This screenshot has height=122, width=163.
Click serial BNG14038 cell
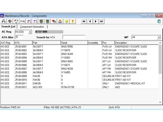(74, 69)
